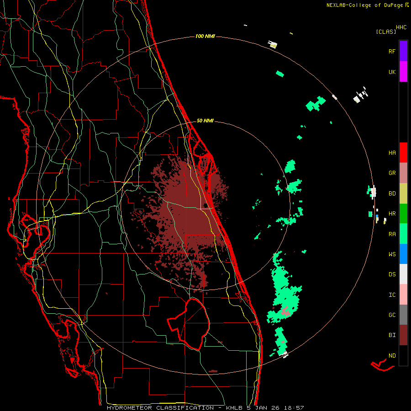Click the DS legend label
The height and width of the screenshot is (411, 411).
pos(392,274)
